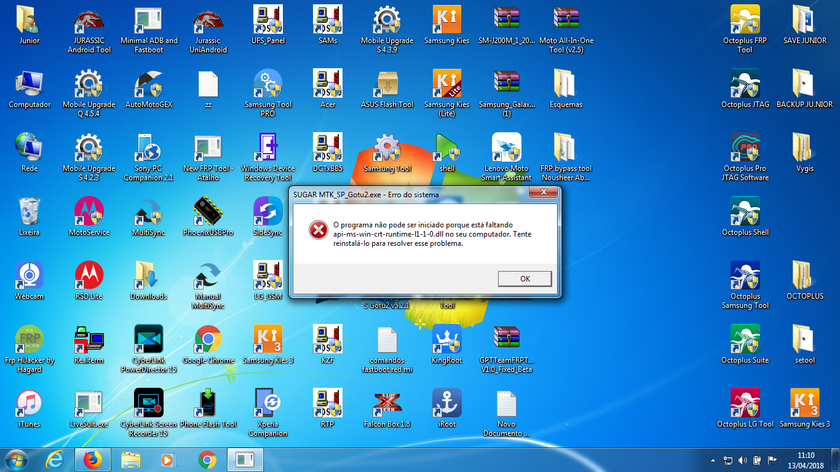Select the zz blank file
Screen dimensions: 840x472
(x=208, y=89)
